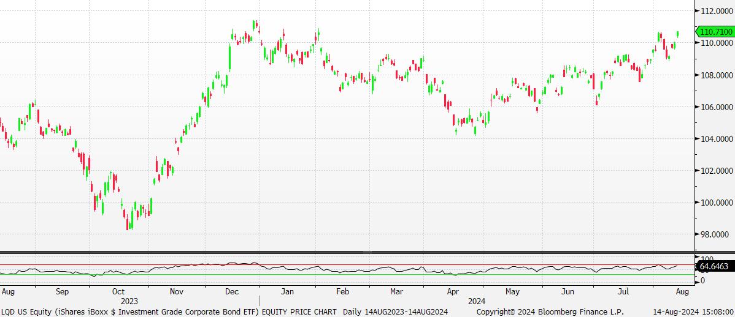735x317 pixels.
Task: Click the panel divider grip handle
Action: 367,253
